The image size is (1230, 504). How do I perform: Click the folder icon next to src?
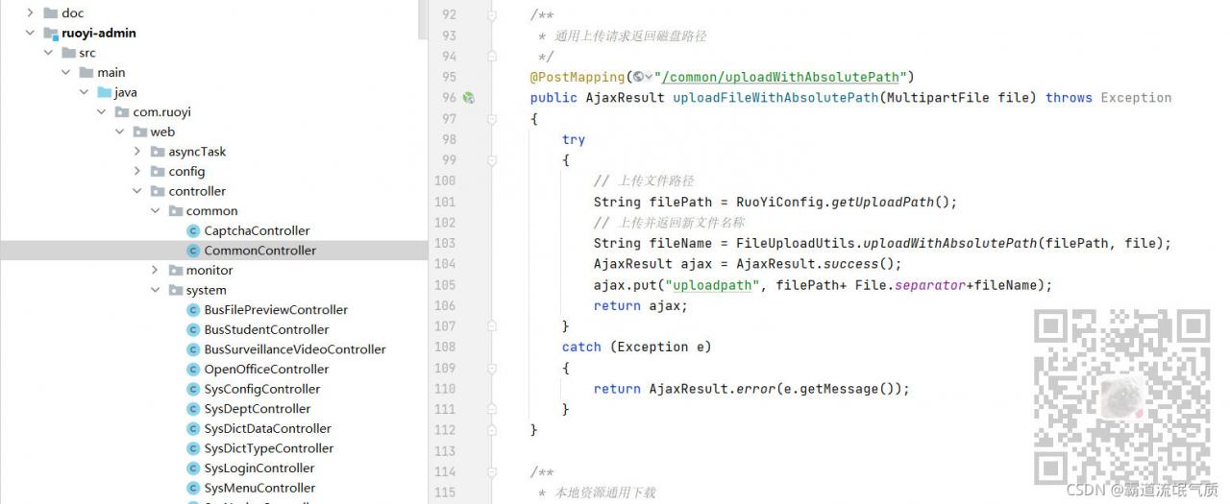[x=68, y=53]
